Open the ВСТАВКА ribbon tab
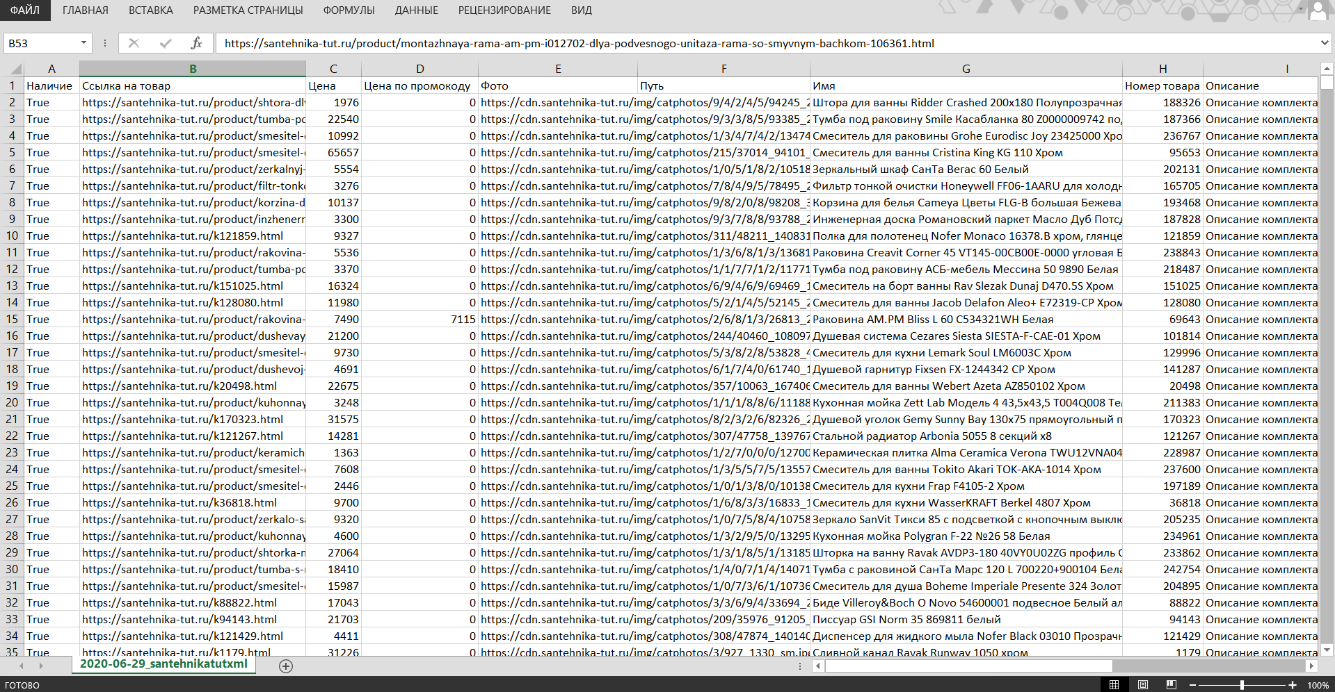The image size is (1335, 692). 151,10
